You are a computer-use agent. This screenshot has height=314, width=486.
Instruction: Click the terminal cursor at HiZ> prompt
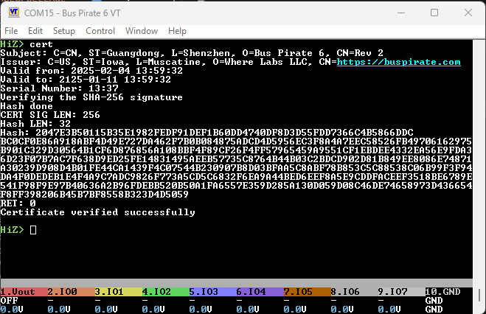pos(33,230)
